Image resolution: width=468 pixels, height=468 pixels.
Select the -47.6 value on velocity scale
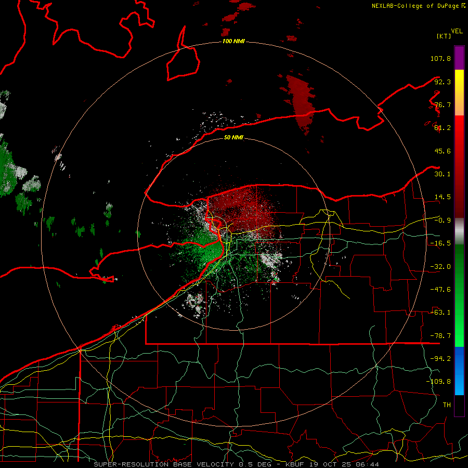(x=440, y=290)
